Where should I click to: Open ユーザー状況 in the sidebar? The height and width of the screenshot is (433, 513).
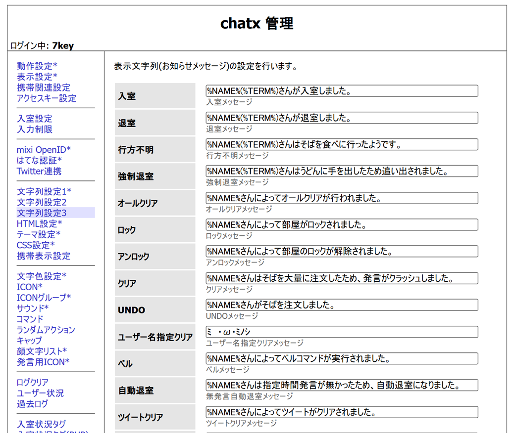pyautogui.click(x=40, y=393)
